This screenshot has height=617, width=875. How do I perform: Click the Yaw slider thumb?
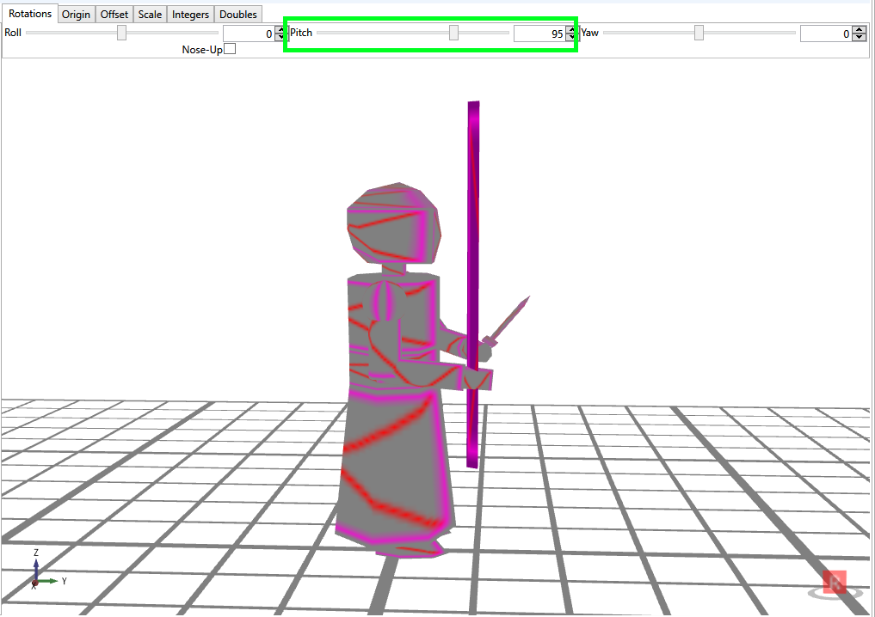699,33
